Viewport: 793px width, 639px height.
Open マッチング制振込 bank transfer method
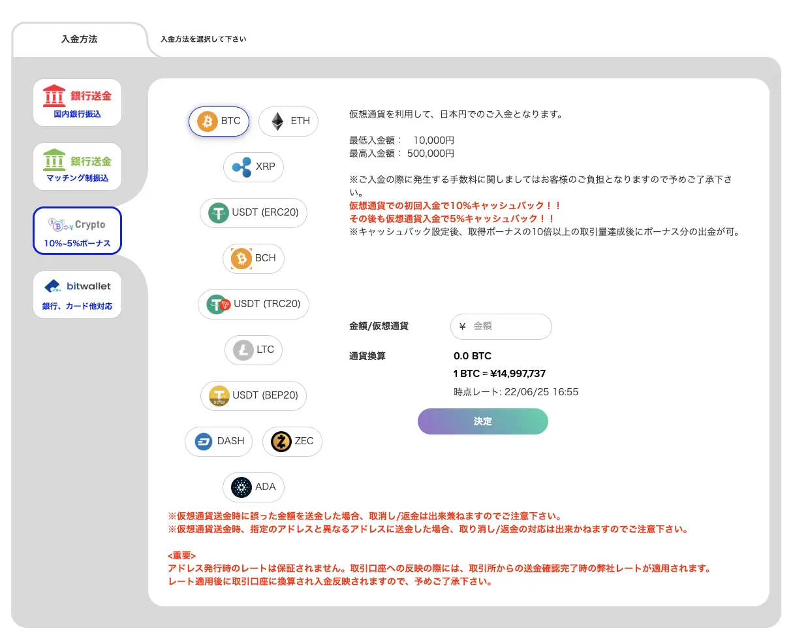point(77,167)
